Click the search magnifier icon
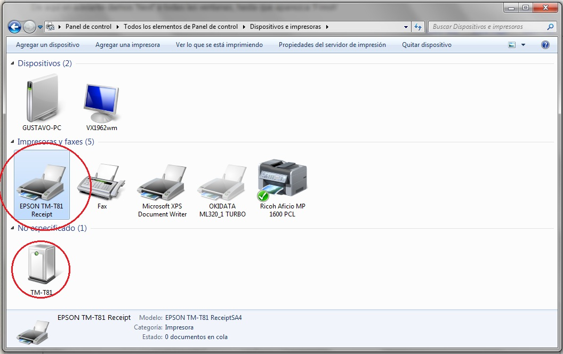 point(550,27)
